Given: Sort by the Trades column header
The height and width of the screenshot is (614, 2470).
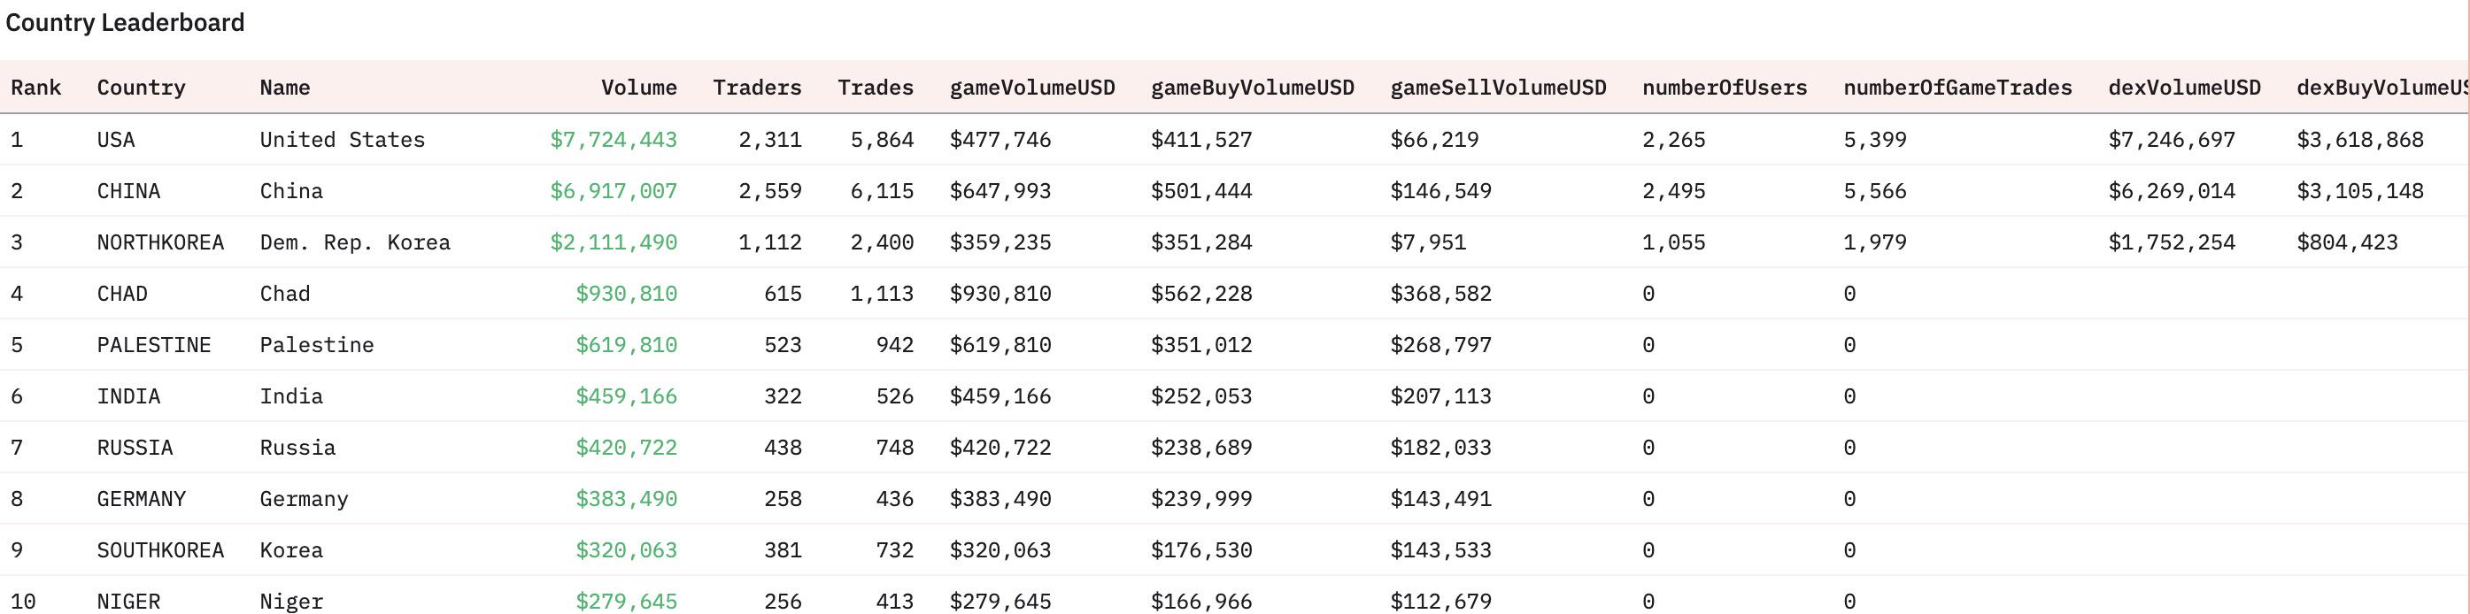Looking at the screenshot, I should [875, 88].
